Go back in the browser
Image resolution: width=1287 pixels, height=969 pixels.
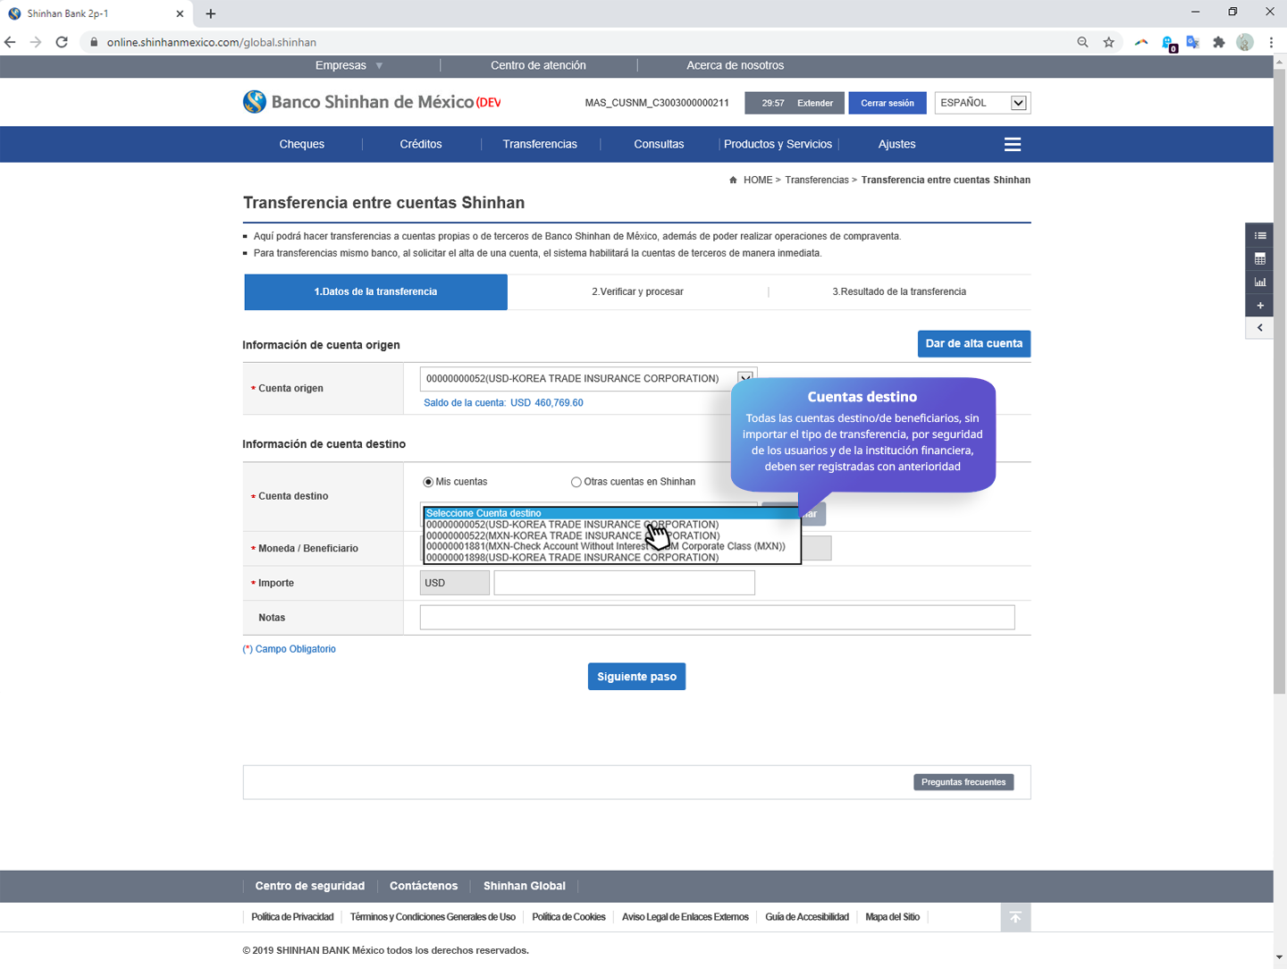[11, 42]
